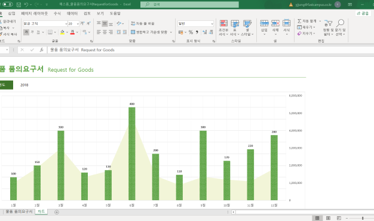Open the borders dropdown arrow
This screenshot has height=221, width=374.
click(x=55, y=32)
